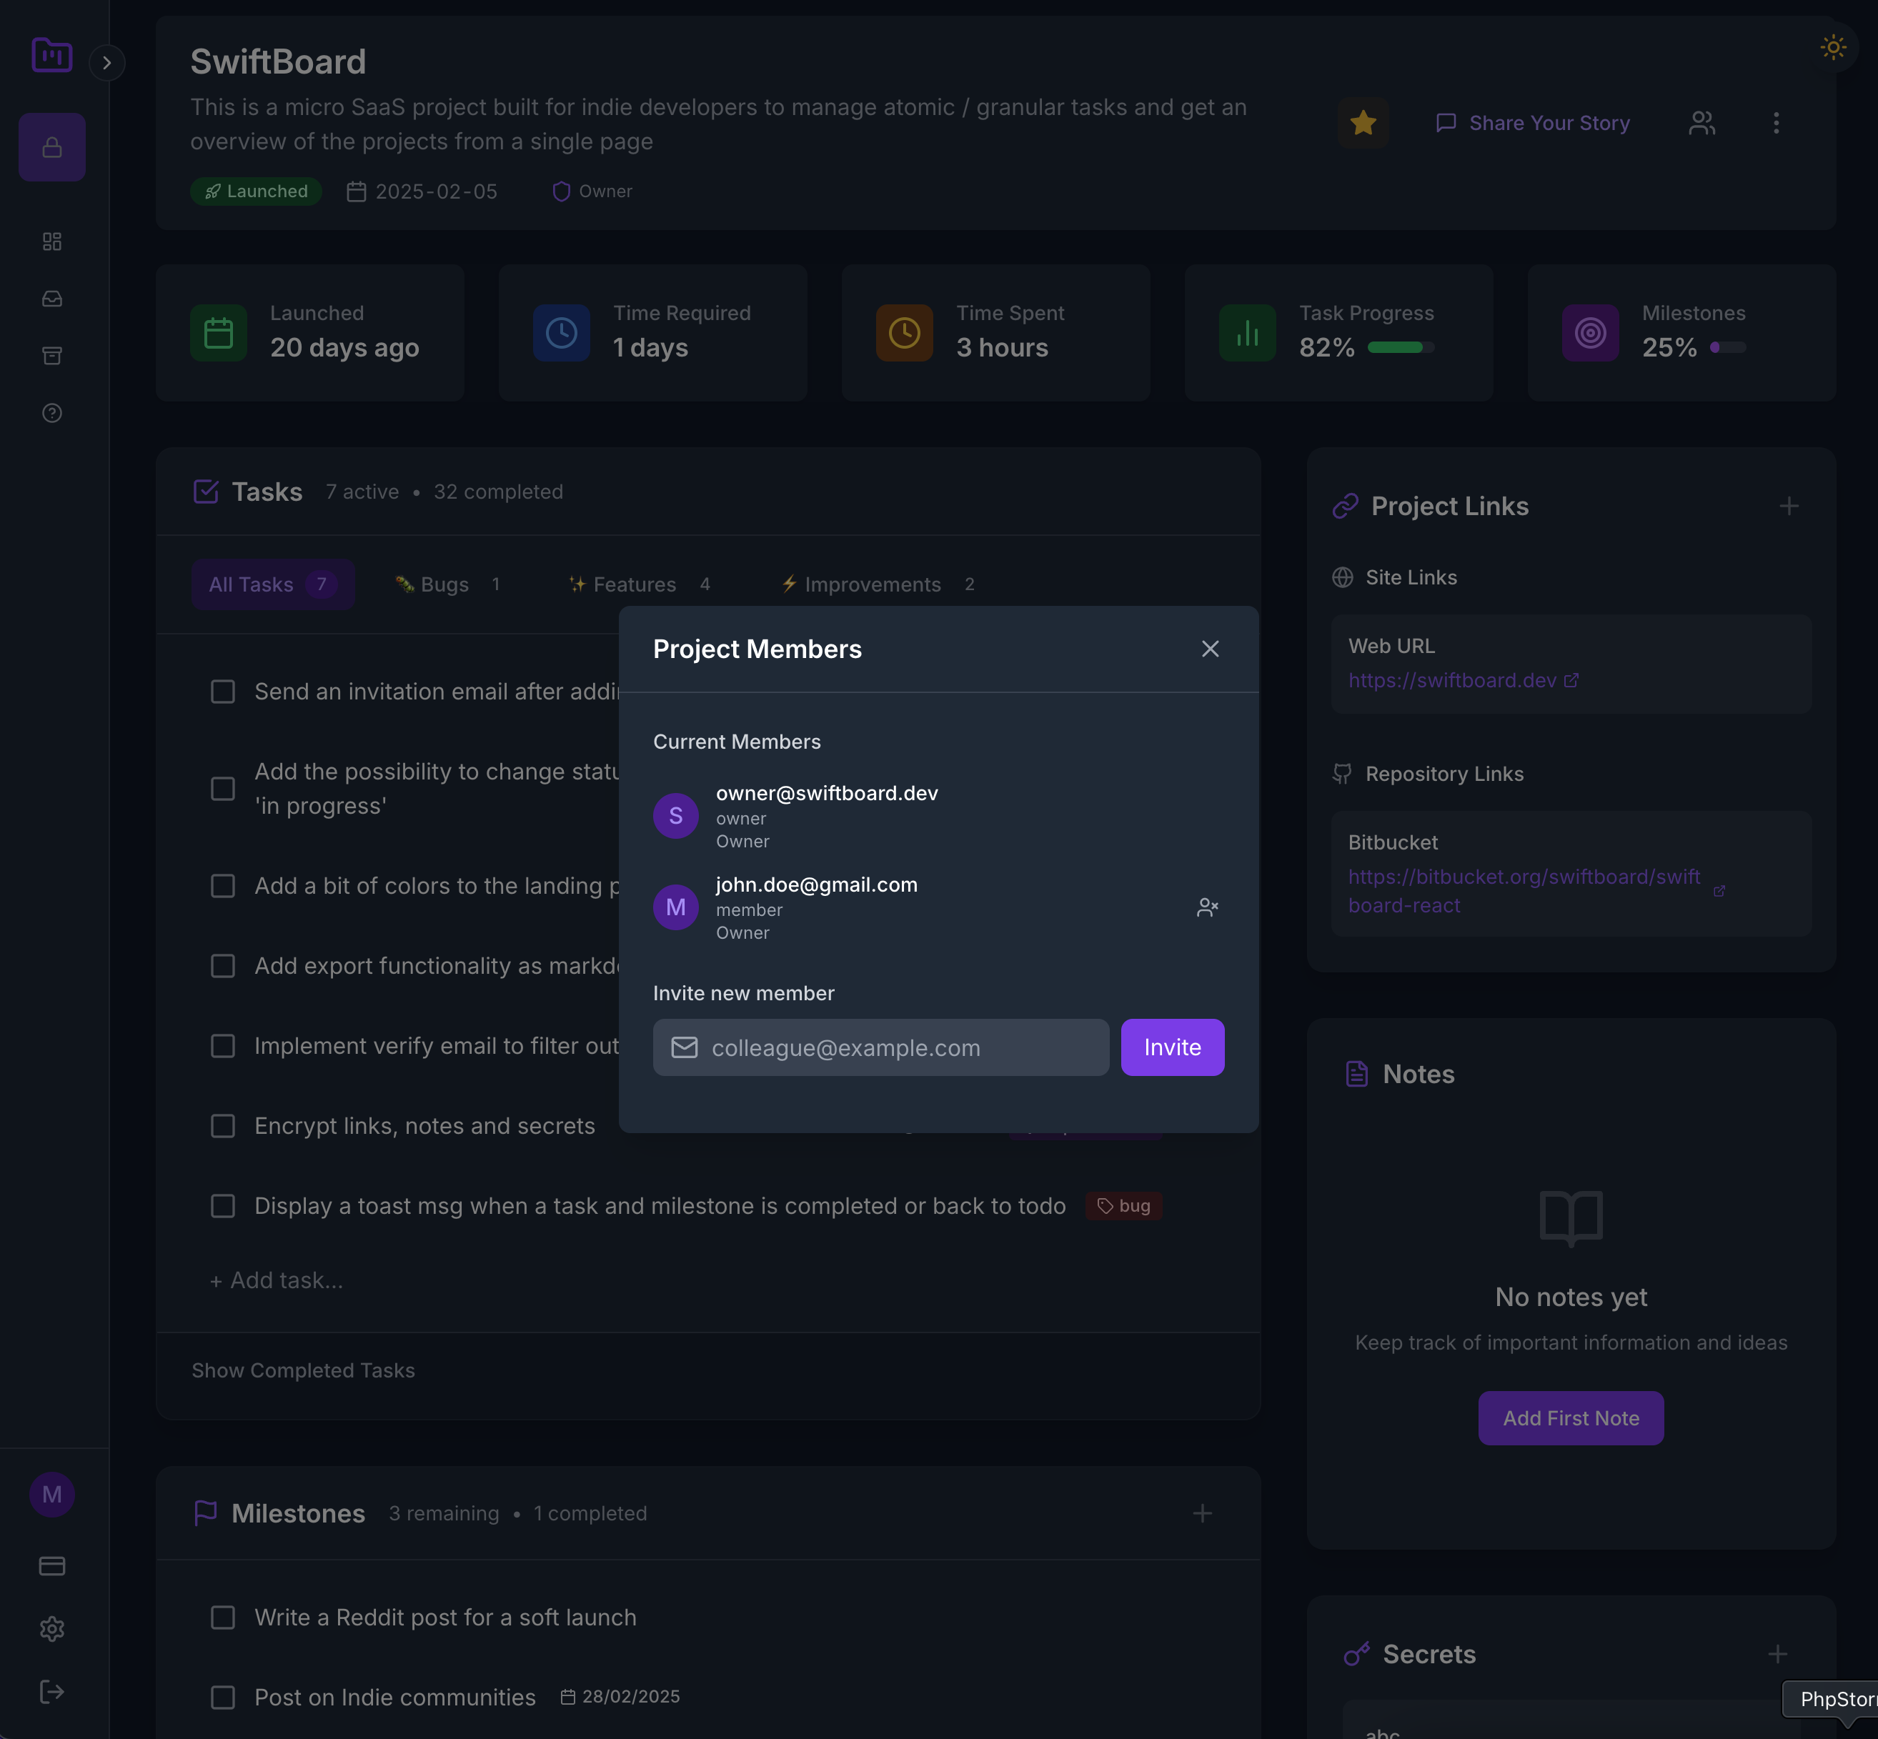Viewport: 1878px width, 1739px height.
Task: Select the All Tasks tab
Action: [x=273, y=584]
